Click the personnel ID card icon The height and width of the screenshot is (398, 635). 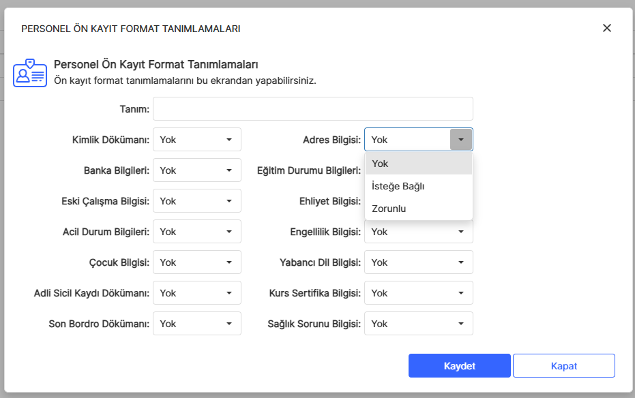click(29, 72)
